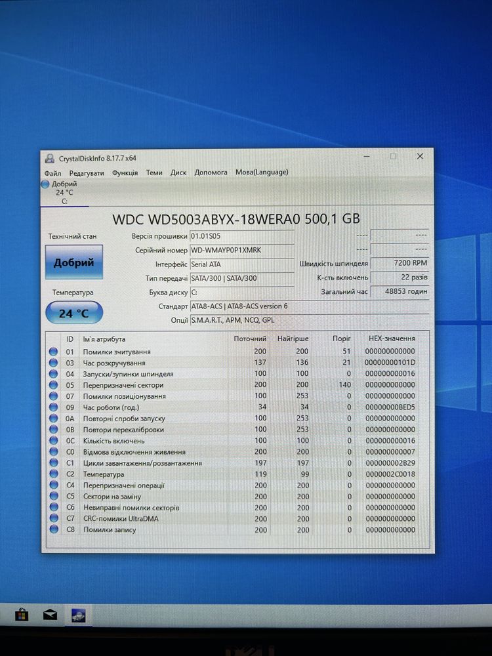Click the ID column header
Screen dimensions: 492x656
coord(70,339)
